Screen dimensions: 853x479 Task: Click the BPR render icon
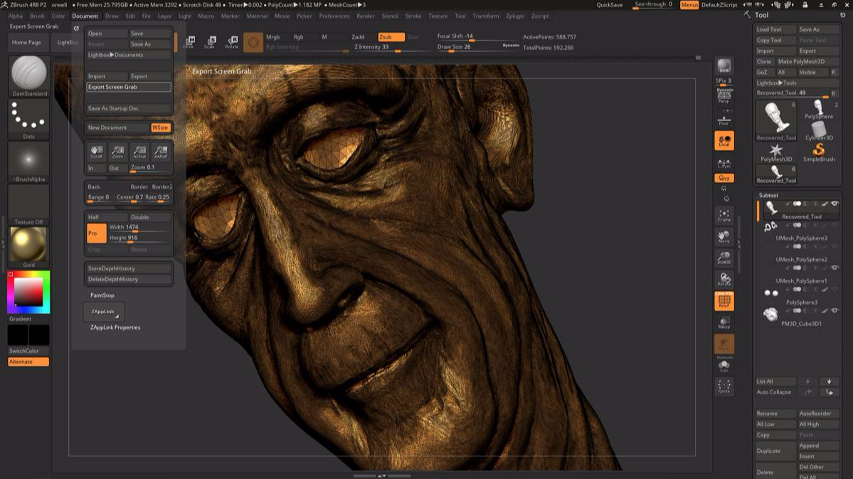(x=724, y=66)
